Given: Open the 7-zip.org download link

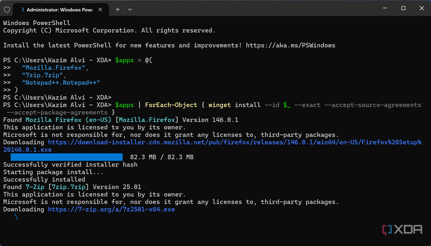Looking at the screenshot, I should tap(111, 209).
